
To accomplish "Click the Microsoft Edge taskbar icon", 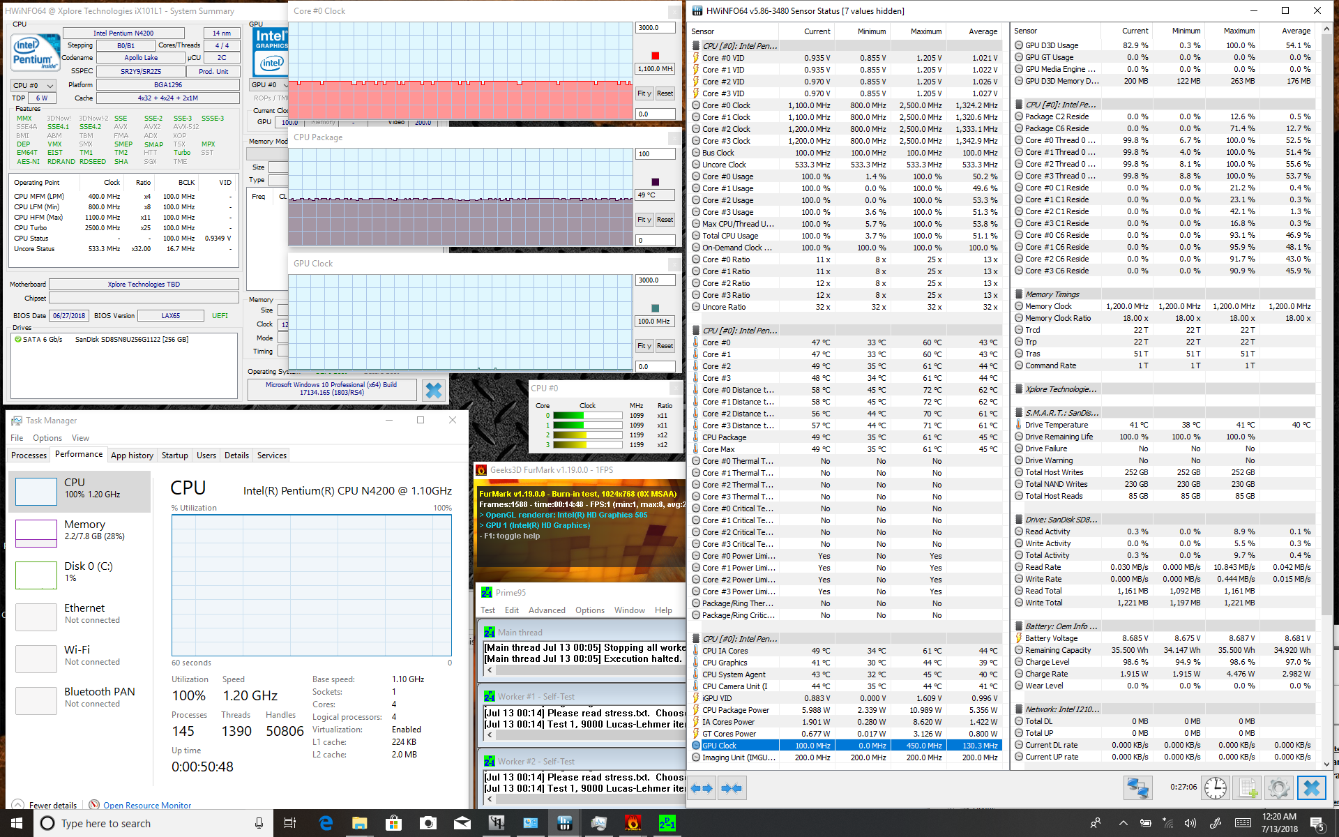I will 326,823.
